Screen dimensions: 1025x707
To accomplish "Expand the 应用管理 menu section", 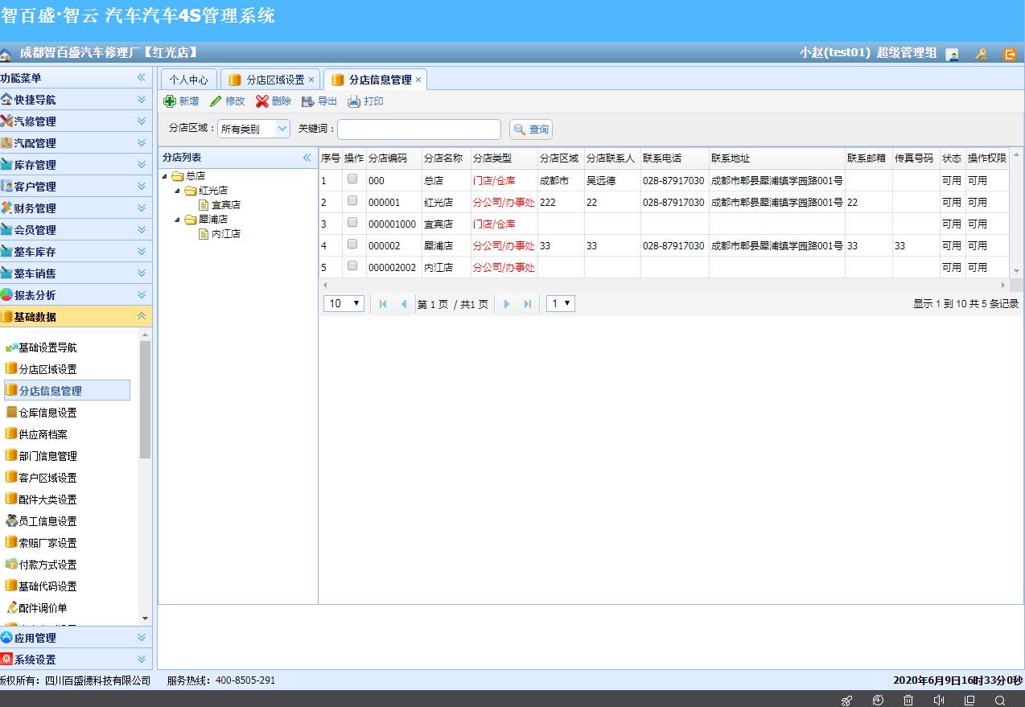I will pyautogui.click(x=76, y=637).
